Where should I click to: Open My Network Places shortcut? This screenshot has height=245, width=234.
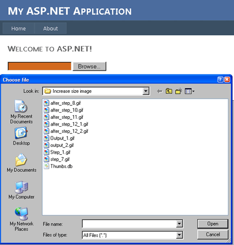(x=21, y=219)
